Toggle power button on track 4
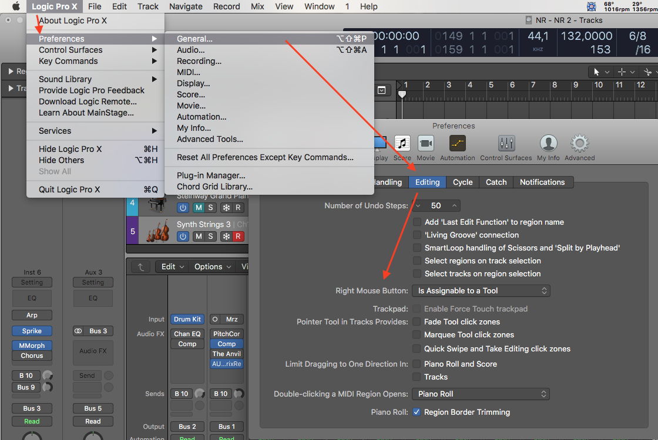 click(x=183, y=208)
